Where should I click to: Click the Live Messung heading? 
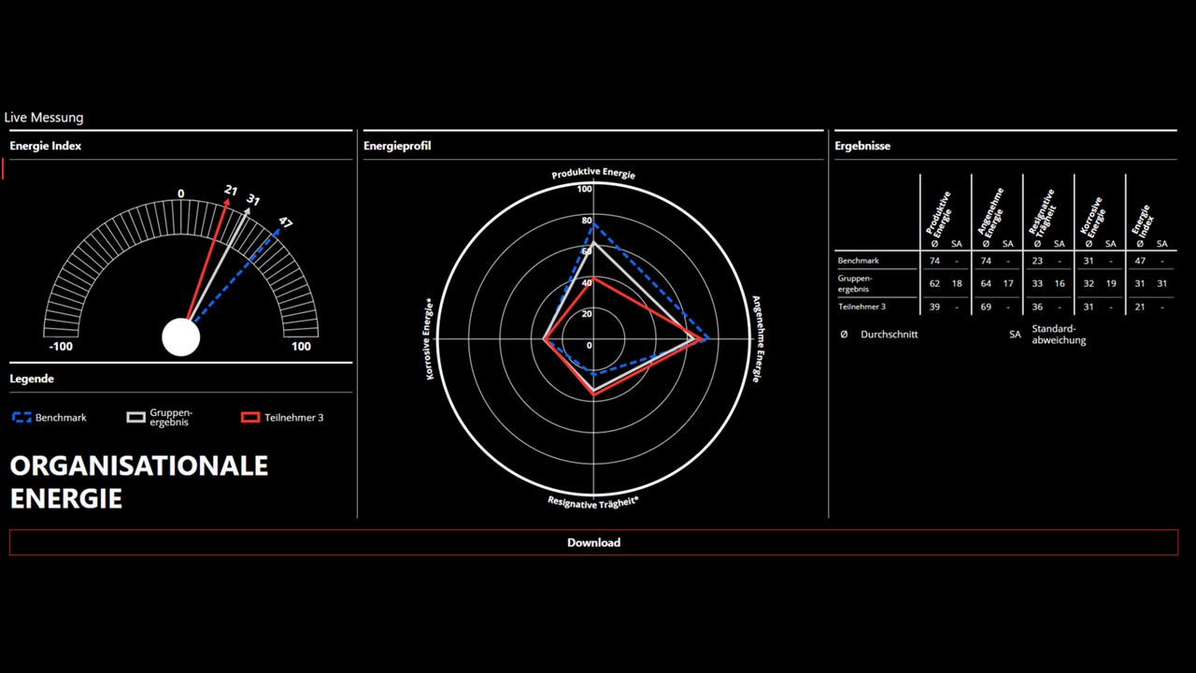point(44,118)
